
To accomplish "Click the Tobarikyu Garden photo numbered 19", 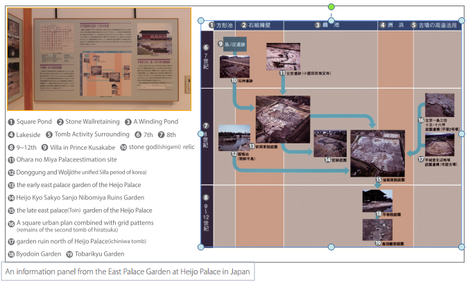I will (376, 229).
